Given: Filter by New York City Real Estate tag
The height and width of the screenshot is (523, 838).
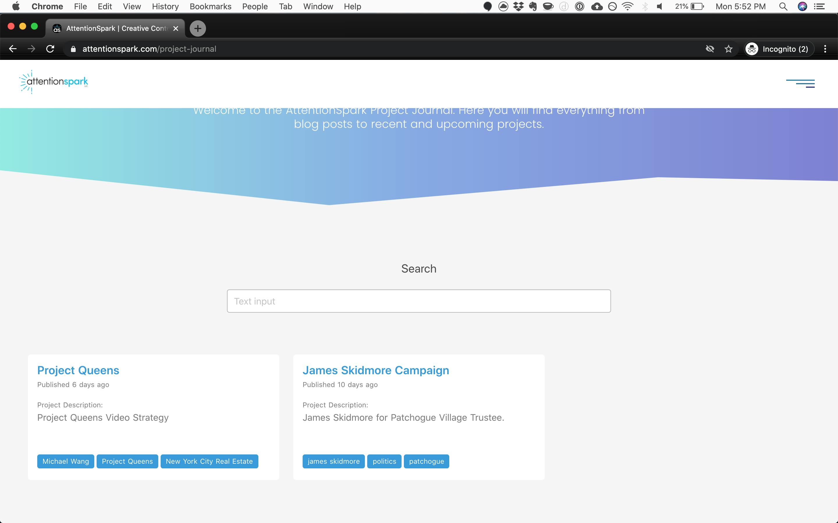Looking at the screenshot, I should coord(209,461).
